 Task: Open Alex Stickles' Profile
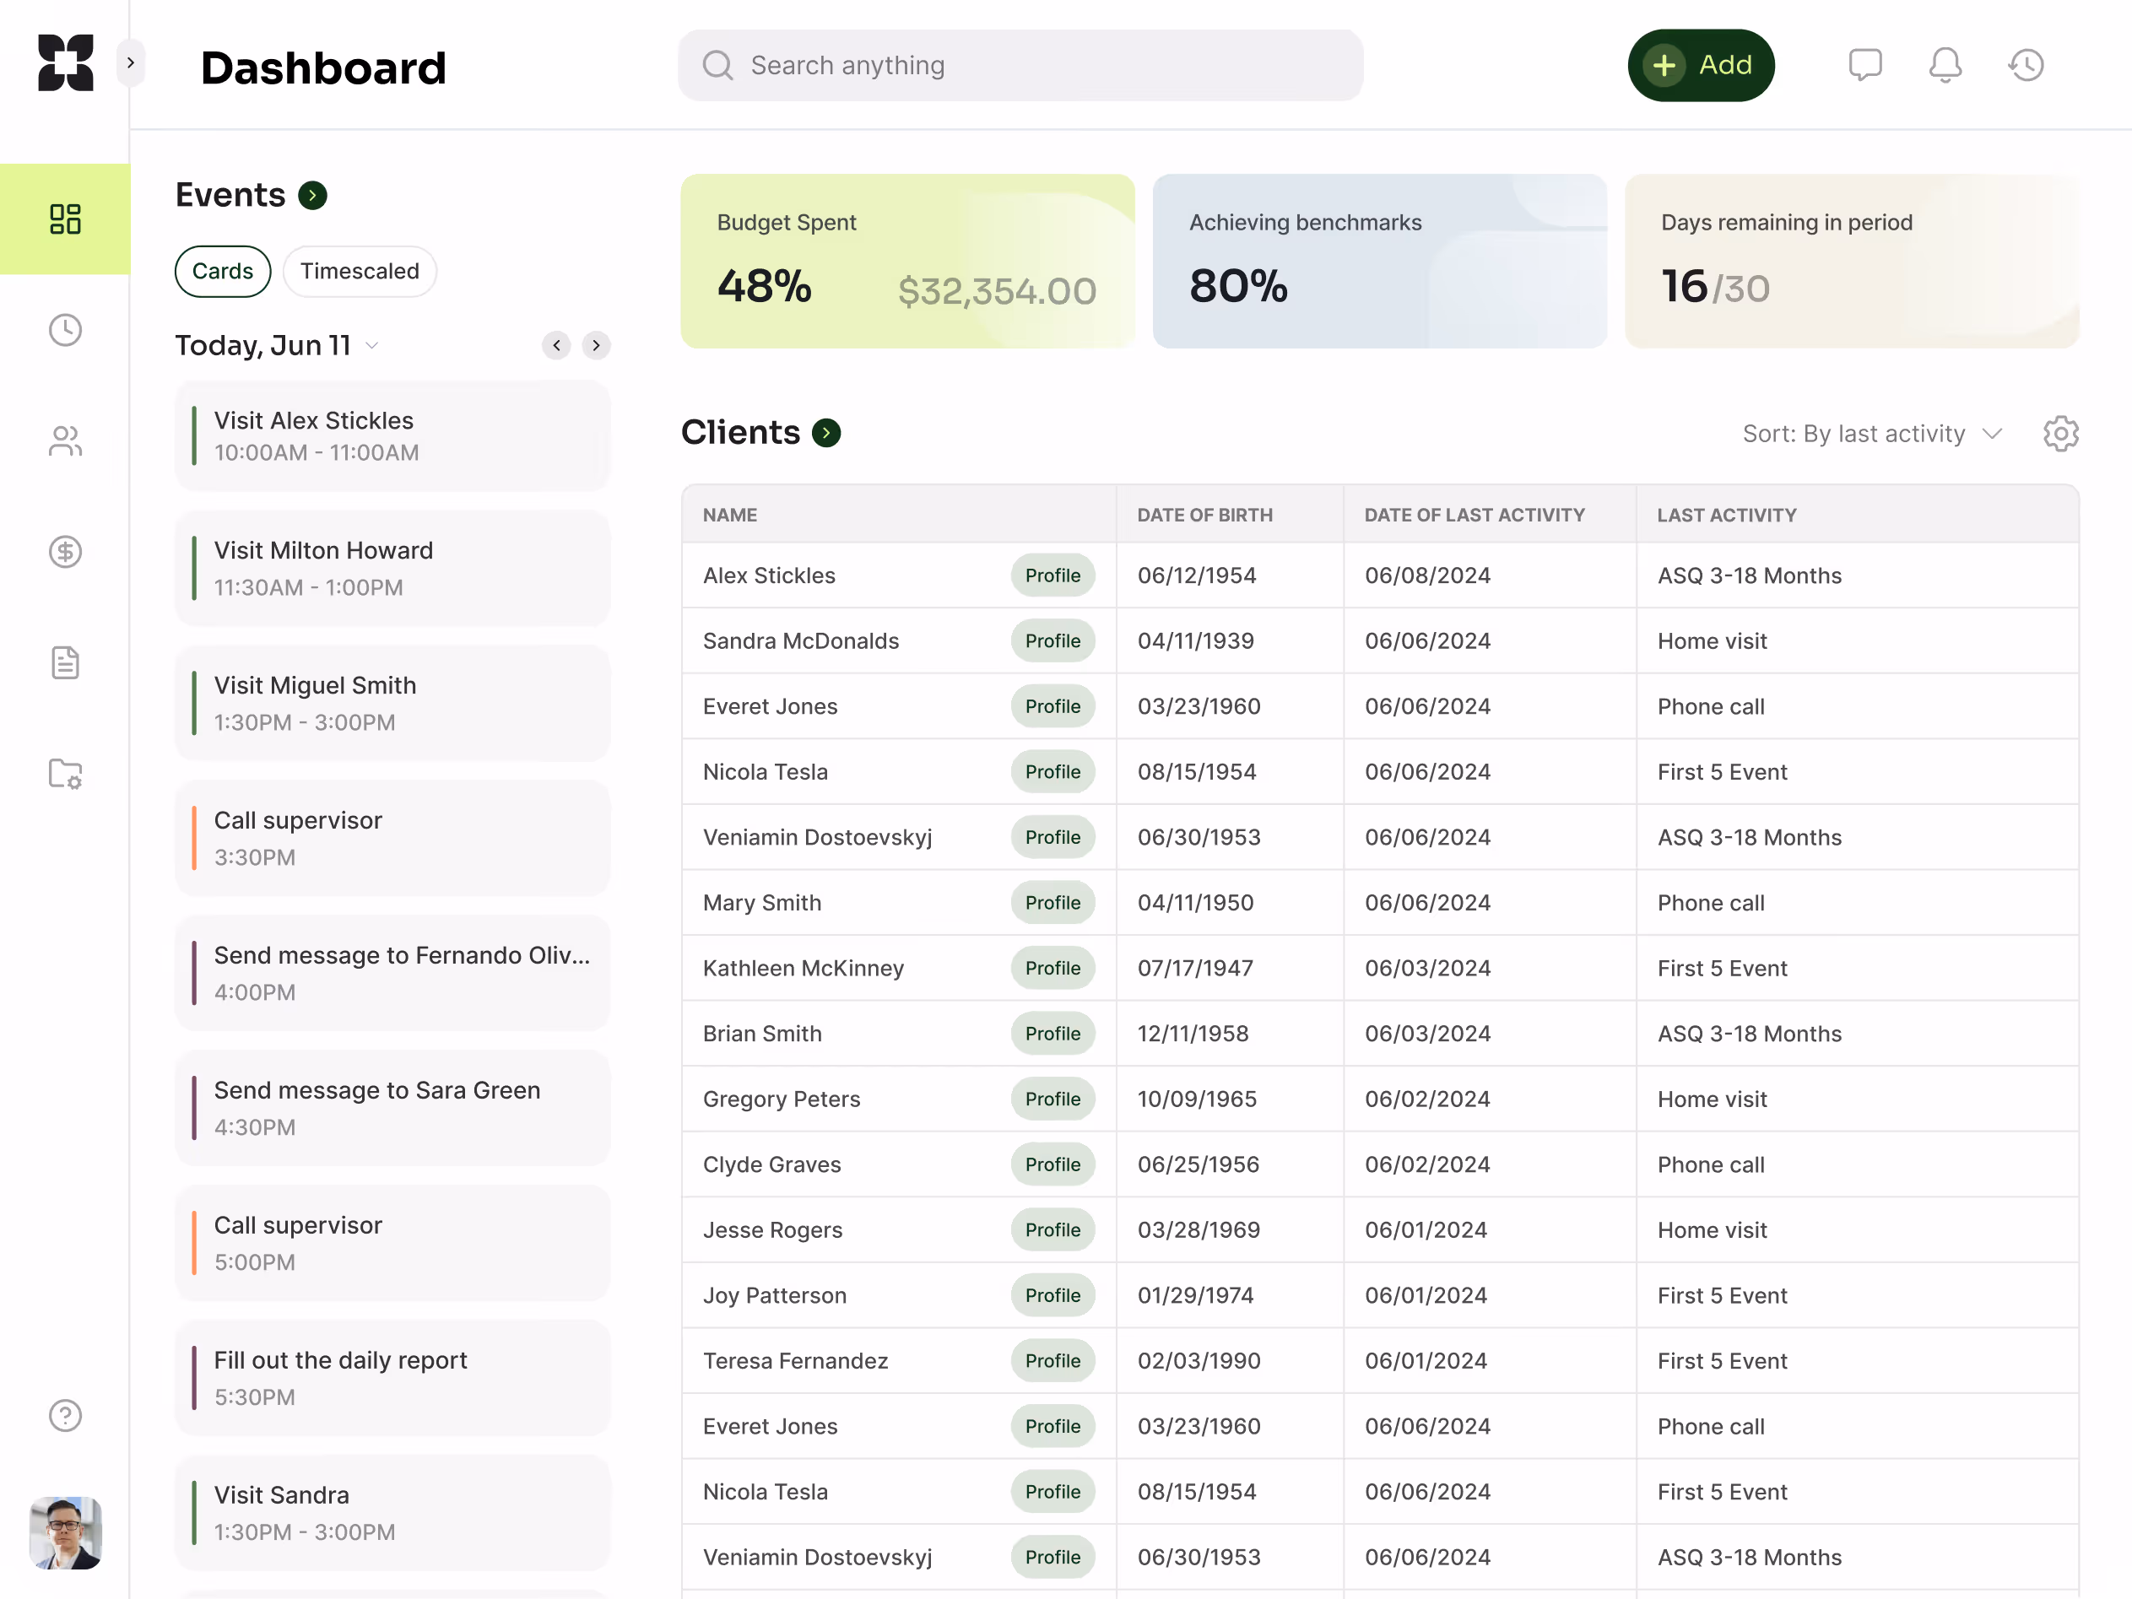tap(1052, 575)
